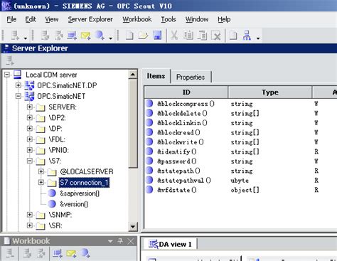Screen dimensions: 337x261
Task: Open the Help menu
Action: [x=224, y=19]
